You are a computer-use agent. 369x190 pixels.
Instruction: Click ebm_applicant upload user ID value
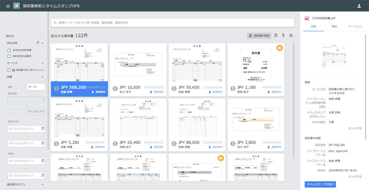tap(338, 151)
